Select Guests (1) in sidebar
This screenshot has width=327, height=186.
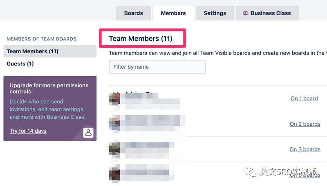20,64
